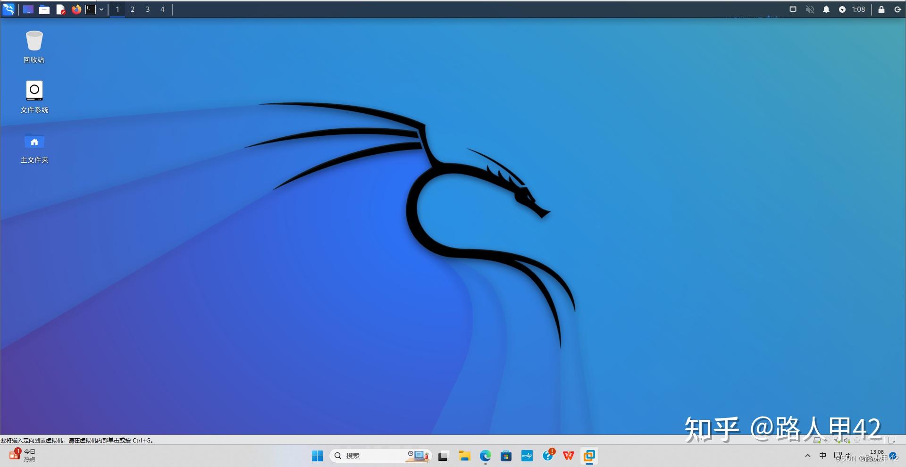Open the help assistant question-mark taskbar icon
The width and height of the screenshot is (906, 467).
tap(548, 456)
